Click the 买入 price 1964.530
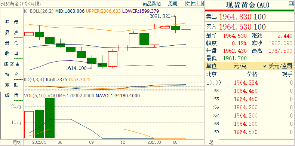Image resolution: width=295 pixels, height=146 pixels. pyautogui.click(x=235, y=27)
